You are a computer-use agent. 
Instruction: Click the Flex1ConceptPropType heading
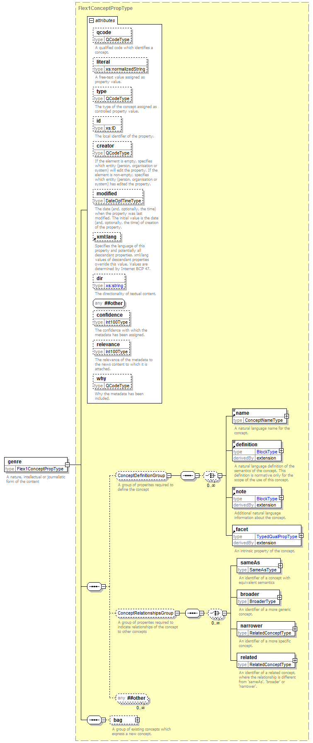(x=105, y=8)
